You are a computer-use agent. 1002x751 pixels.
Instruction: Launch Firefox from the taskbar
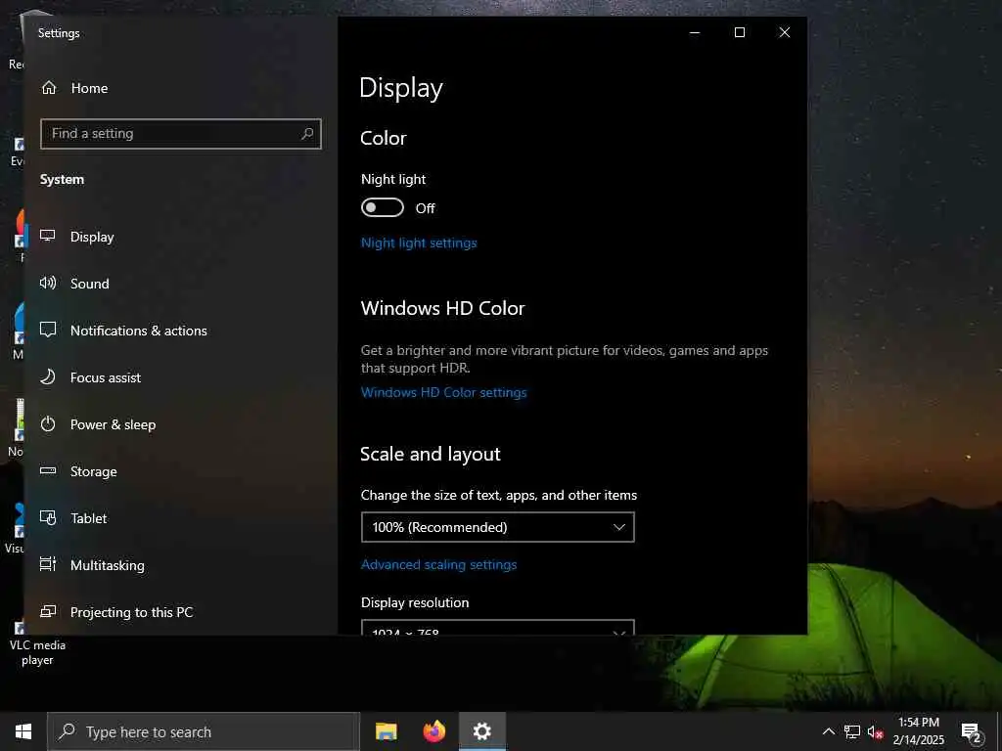click(433, 731)
